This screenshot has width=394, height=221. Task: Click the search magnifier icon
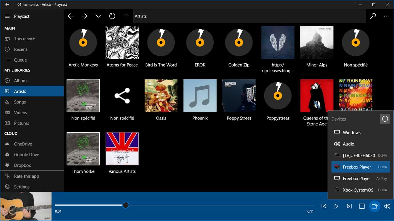373,16
